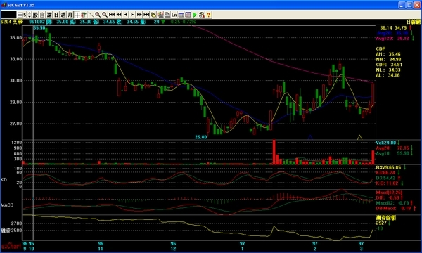Screen dimensions: 422x253
Task: Switch to weekly chart with 週 button
Action: pyautogui.click(x=63, y=15)
